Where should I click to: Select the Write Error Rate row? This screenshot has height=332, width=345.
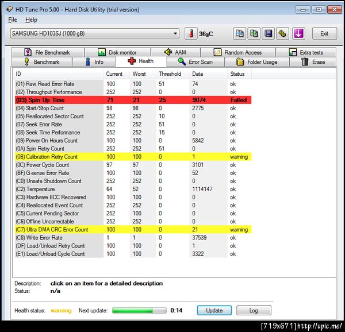click(133, 238)
